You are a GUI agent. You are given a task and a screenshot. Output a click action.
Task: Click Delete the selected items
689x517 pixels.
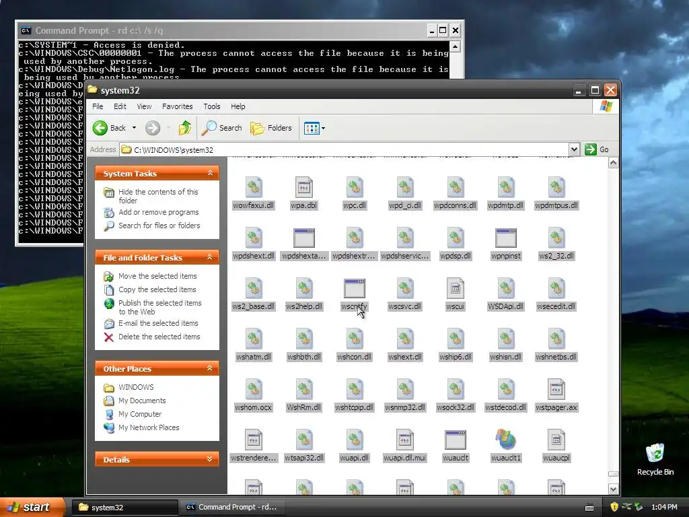(159, 337)
